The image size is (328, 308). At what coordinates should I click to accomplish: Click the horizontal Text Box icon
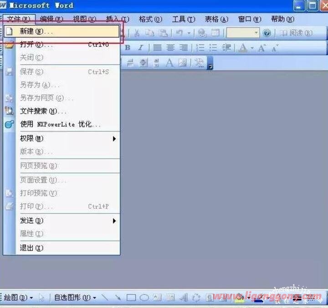157,298
